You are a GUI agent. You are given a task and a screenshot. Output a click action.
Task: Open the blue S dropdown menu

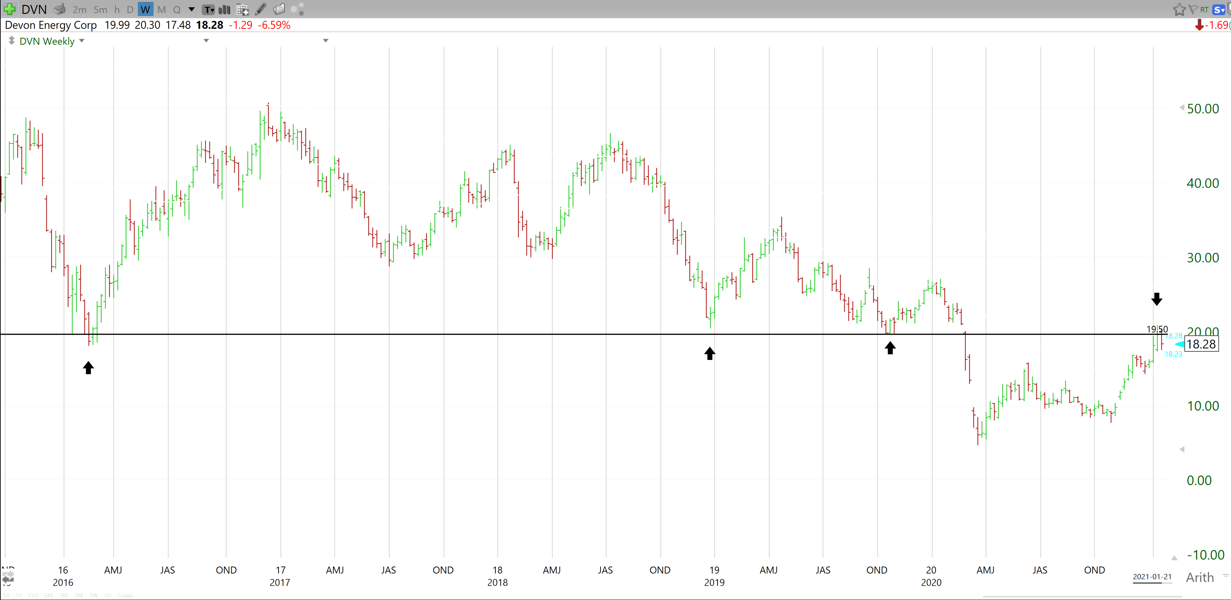[x=1219, y=9]
